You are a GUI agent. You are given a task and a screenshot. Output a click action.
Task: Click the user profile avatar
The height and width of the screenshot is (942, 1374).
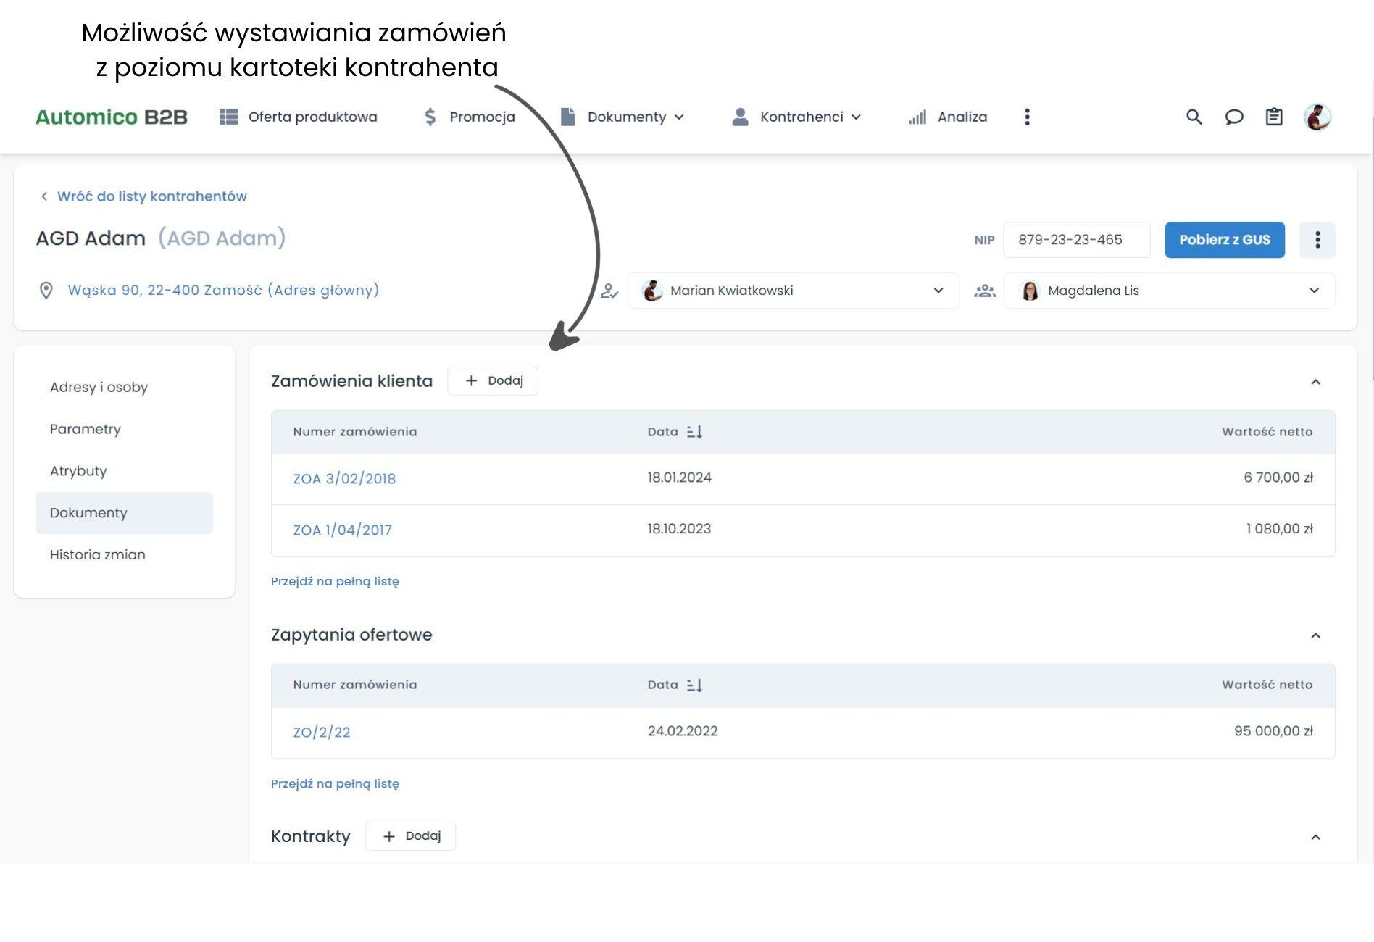click(x=1317, y=117)
